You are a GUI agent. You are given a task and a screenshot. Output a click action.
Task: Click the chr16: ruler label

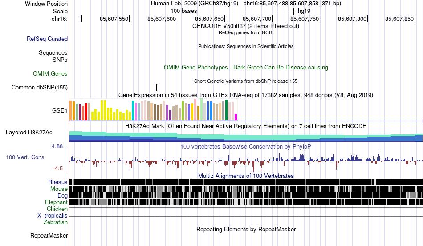point(60,19)
